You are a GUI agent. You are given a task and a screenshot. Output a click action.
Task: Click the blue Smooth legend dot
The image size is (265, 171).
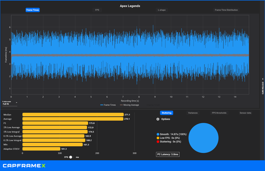pos(158,134)
